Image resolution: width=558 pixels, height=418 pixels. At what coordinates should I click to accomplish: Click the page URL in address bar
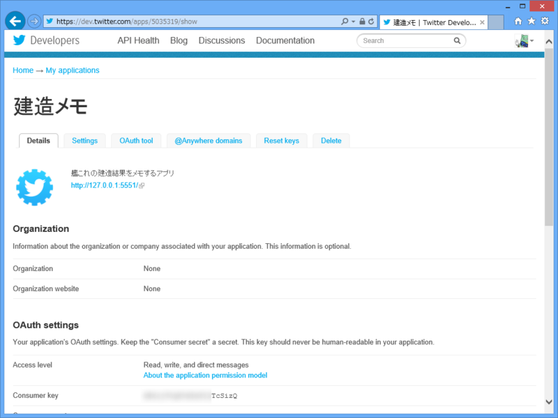point(127,22)
